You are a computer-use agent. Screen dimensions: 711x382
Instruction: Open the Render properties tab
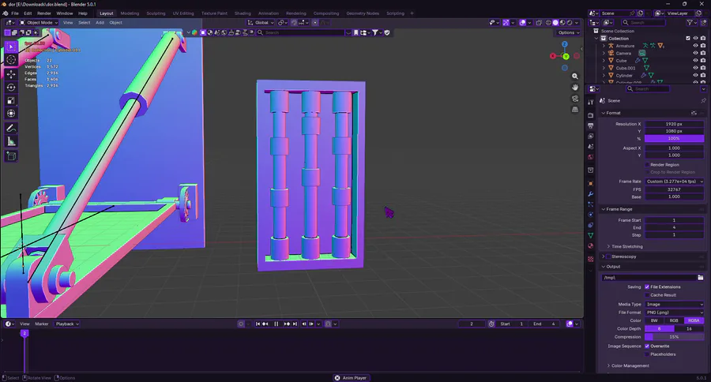[x=591, y=115]
